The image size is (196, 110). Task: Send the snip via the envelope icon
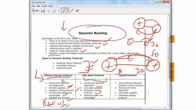[x=54, y=11]
